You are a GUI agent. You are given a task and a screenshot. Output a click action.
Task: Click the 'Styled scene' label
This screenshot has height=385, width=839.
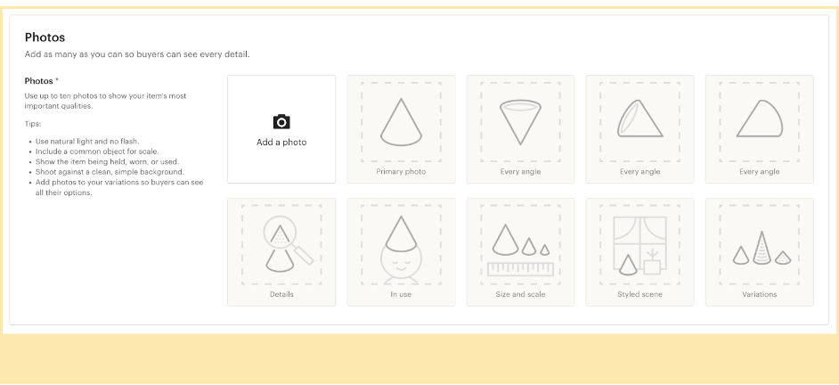click(640, 294)
